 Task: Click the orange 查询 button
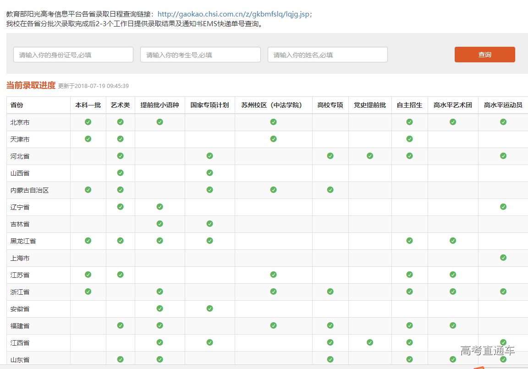point(484,55)
